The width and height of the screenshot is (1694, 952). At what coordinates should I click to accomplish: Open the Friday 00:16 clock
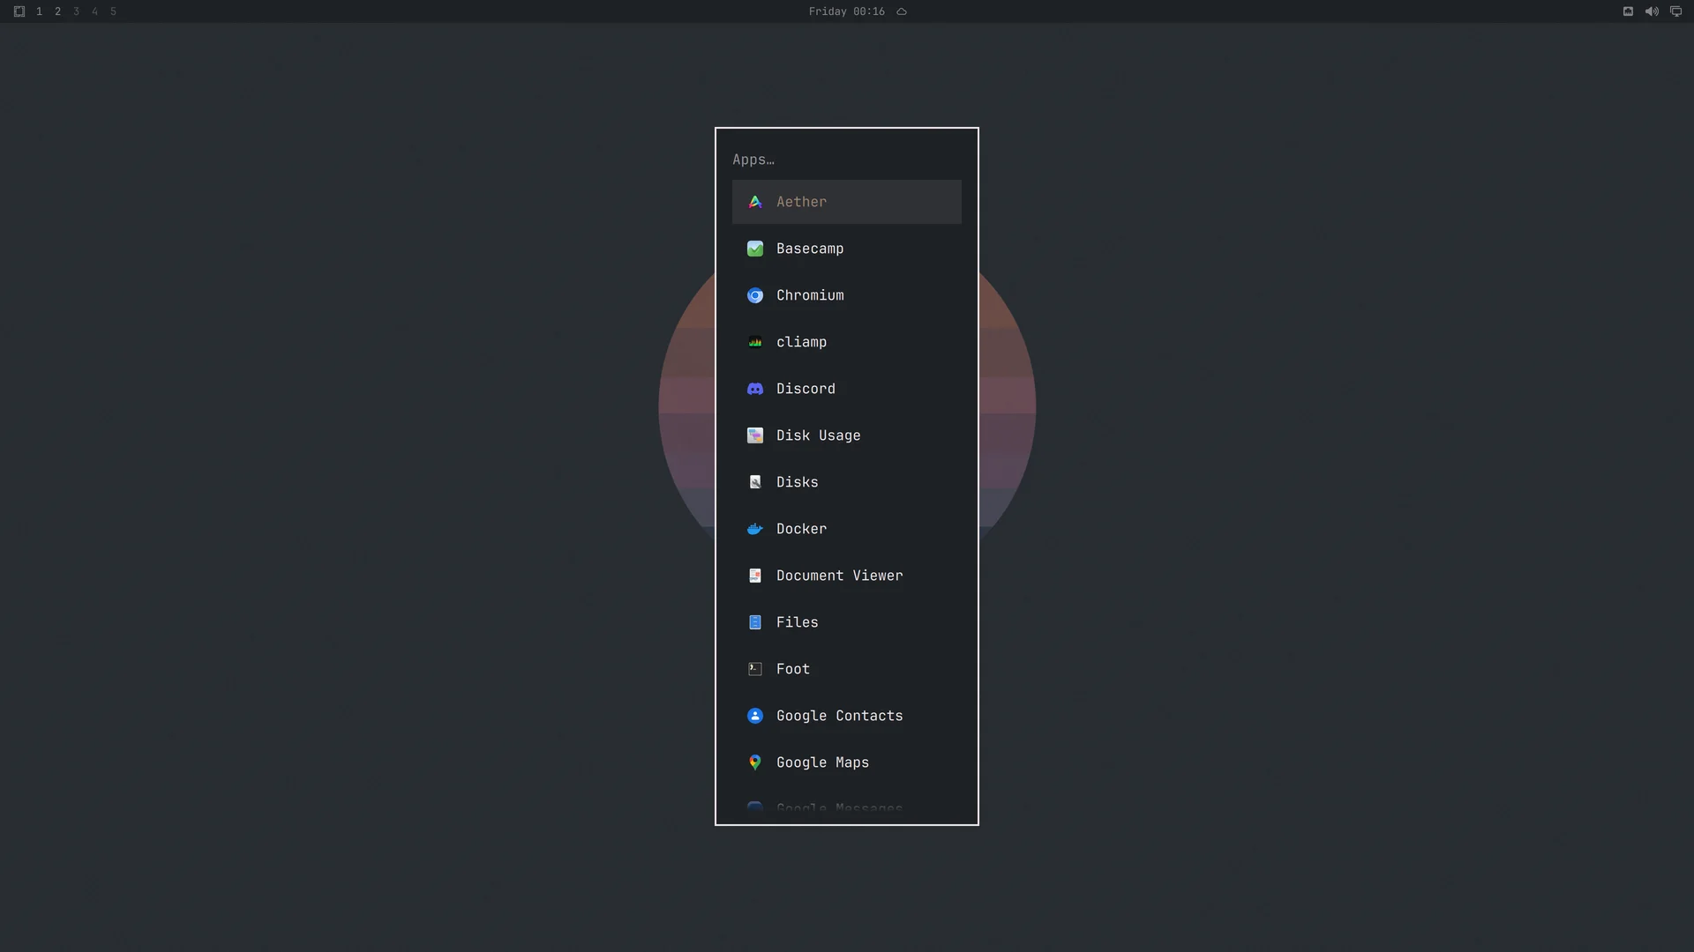[846, 11]
